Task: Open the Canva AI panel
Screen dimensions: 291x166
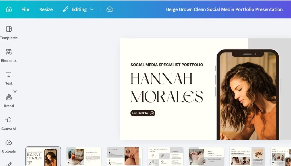Action: coord(9,124)
